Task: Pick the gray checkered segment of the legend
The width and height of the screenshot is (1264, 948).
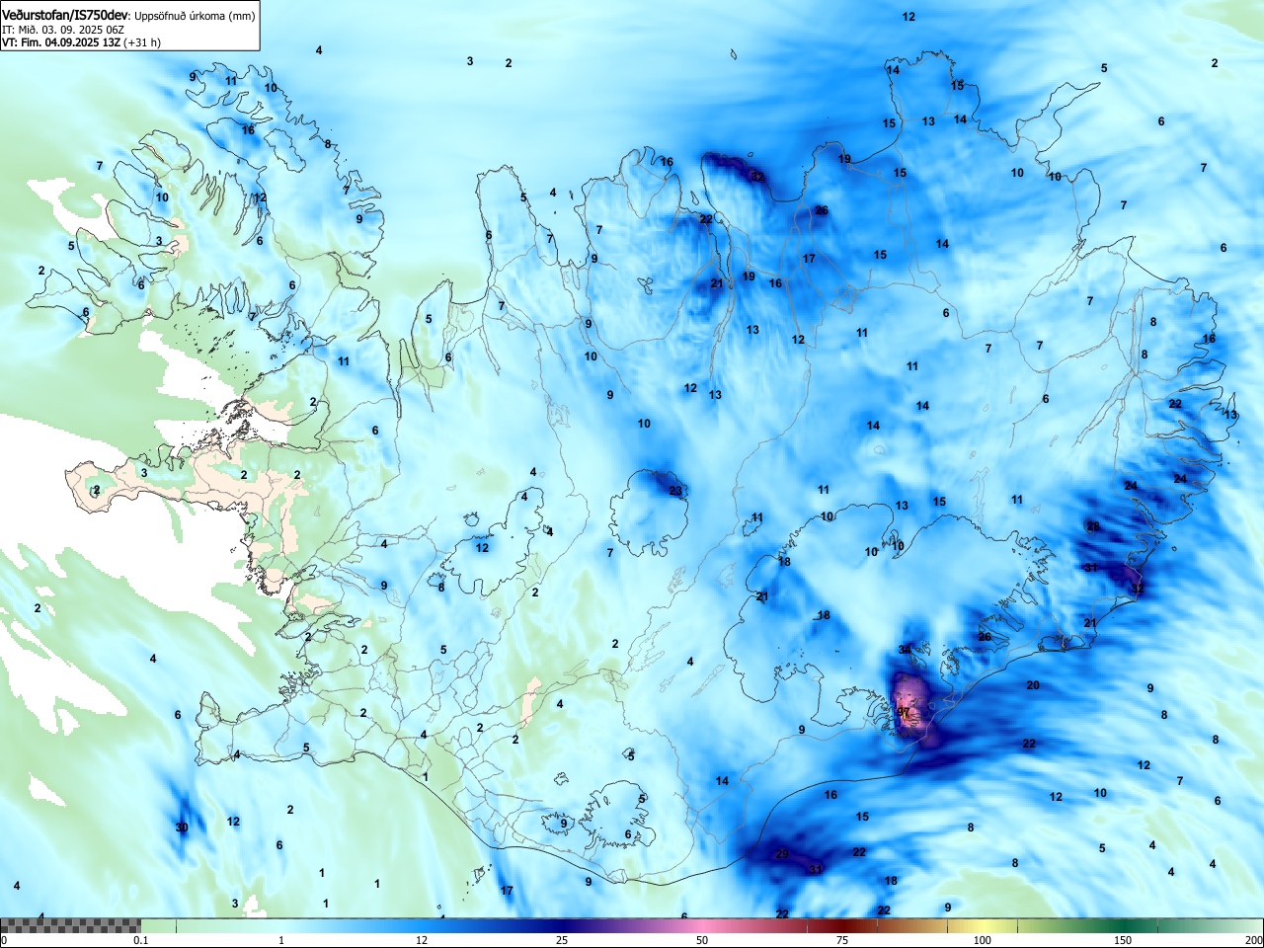Action: [70, 925]
